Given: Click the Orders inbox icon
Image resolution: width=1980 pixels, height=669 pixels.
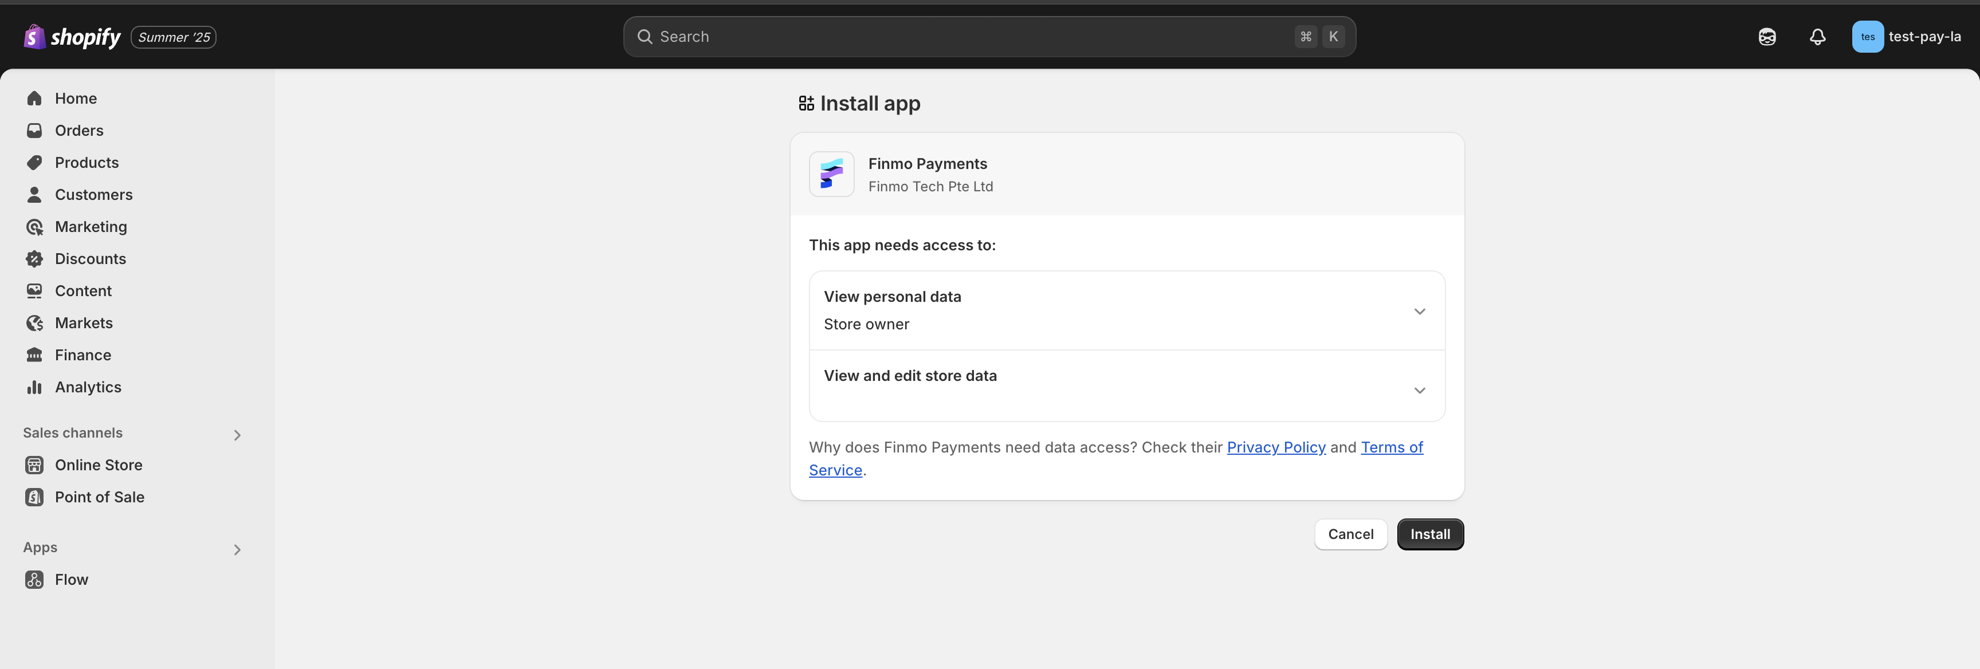Looking at the screenshot, I should click(x=34, y=131).
